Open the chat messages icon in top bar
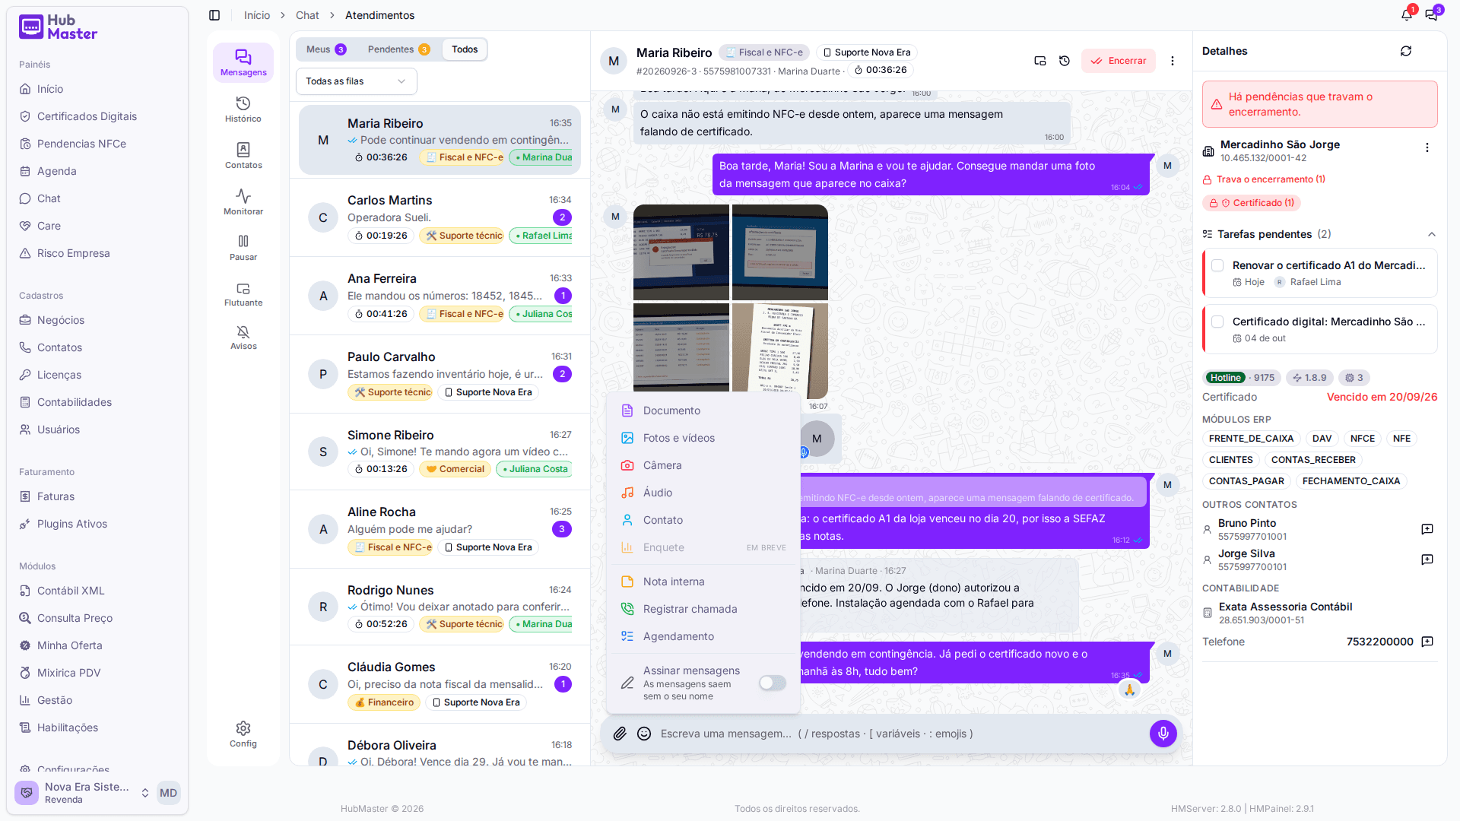This screenshot has height=821, width=1460. tap(1431, 15)
